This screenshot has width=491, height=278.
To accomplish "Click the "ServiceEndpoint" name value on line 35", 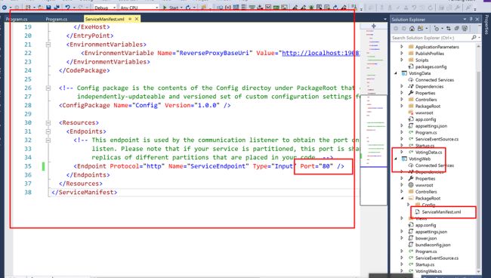I will [218, 166].
